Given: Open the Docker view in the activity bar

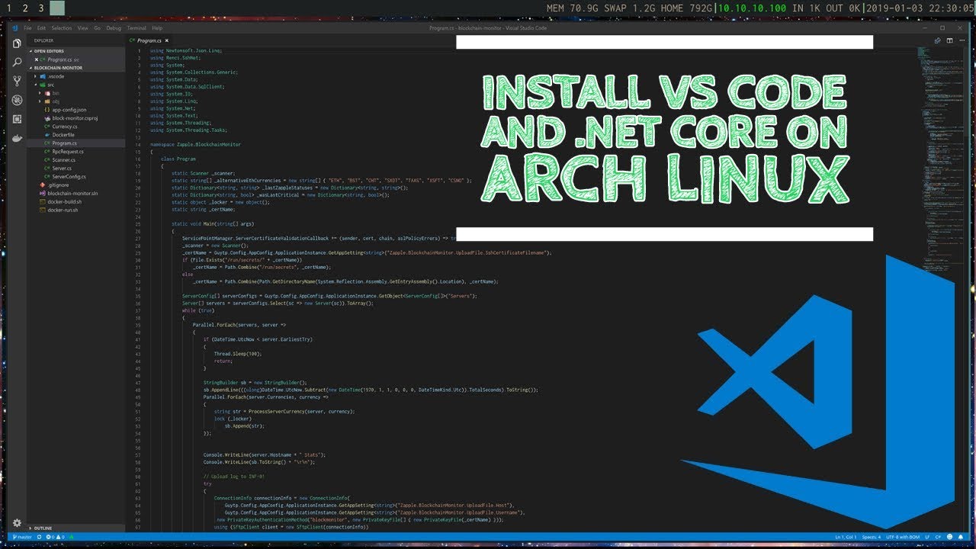Looking at the screenshot, I should (17, 138).
